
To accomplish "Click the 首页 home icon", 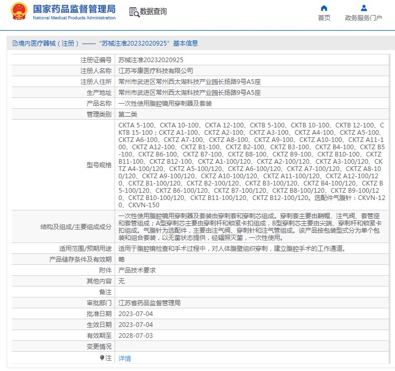I will [x=324, y=8].
